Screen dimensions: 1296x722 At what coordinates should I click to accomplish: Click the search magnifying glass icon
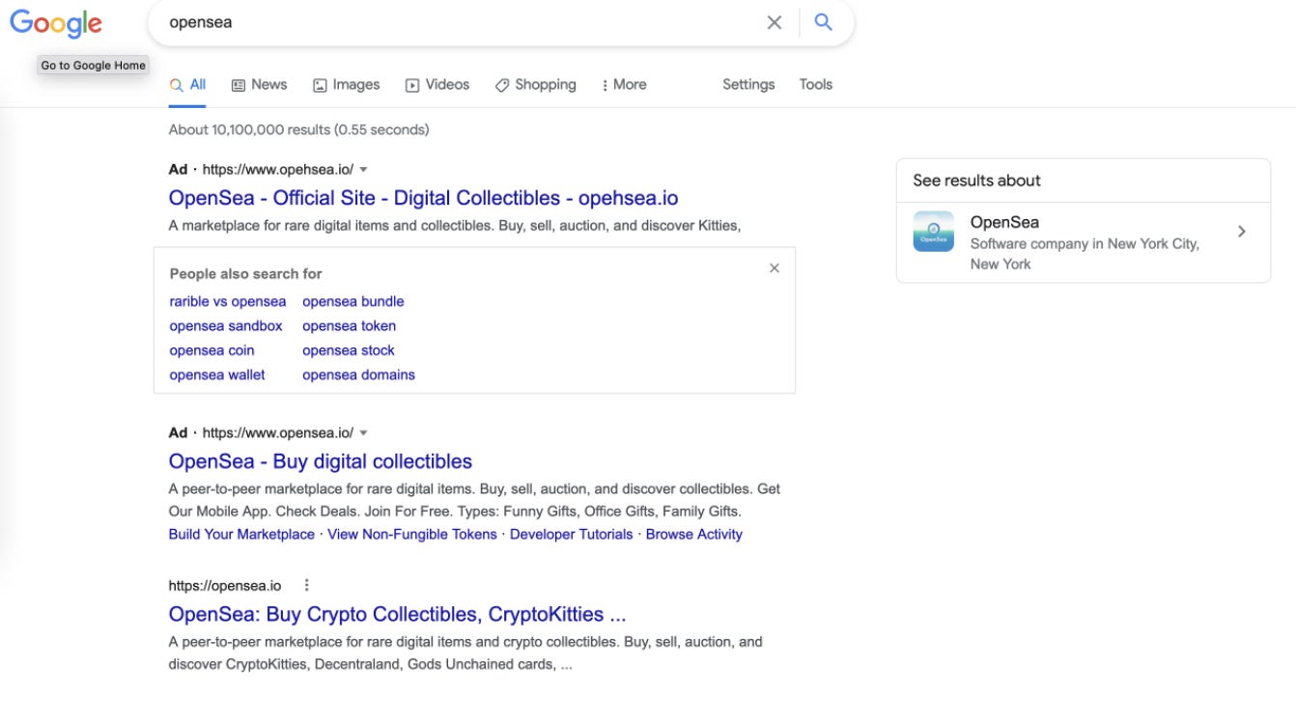(x=824, y=22)
